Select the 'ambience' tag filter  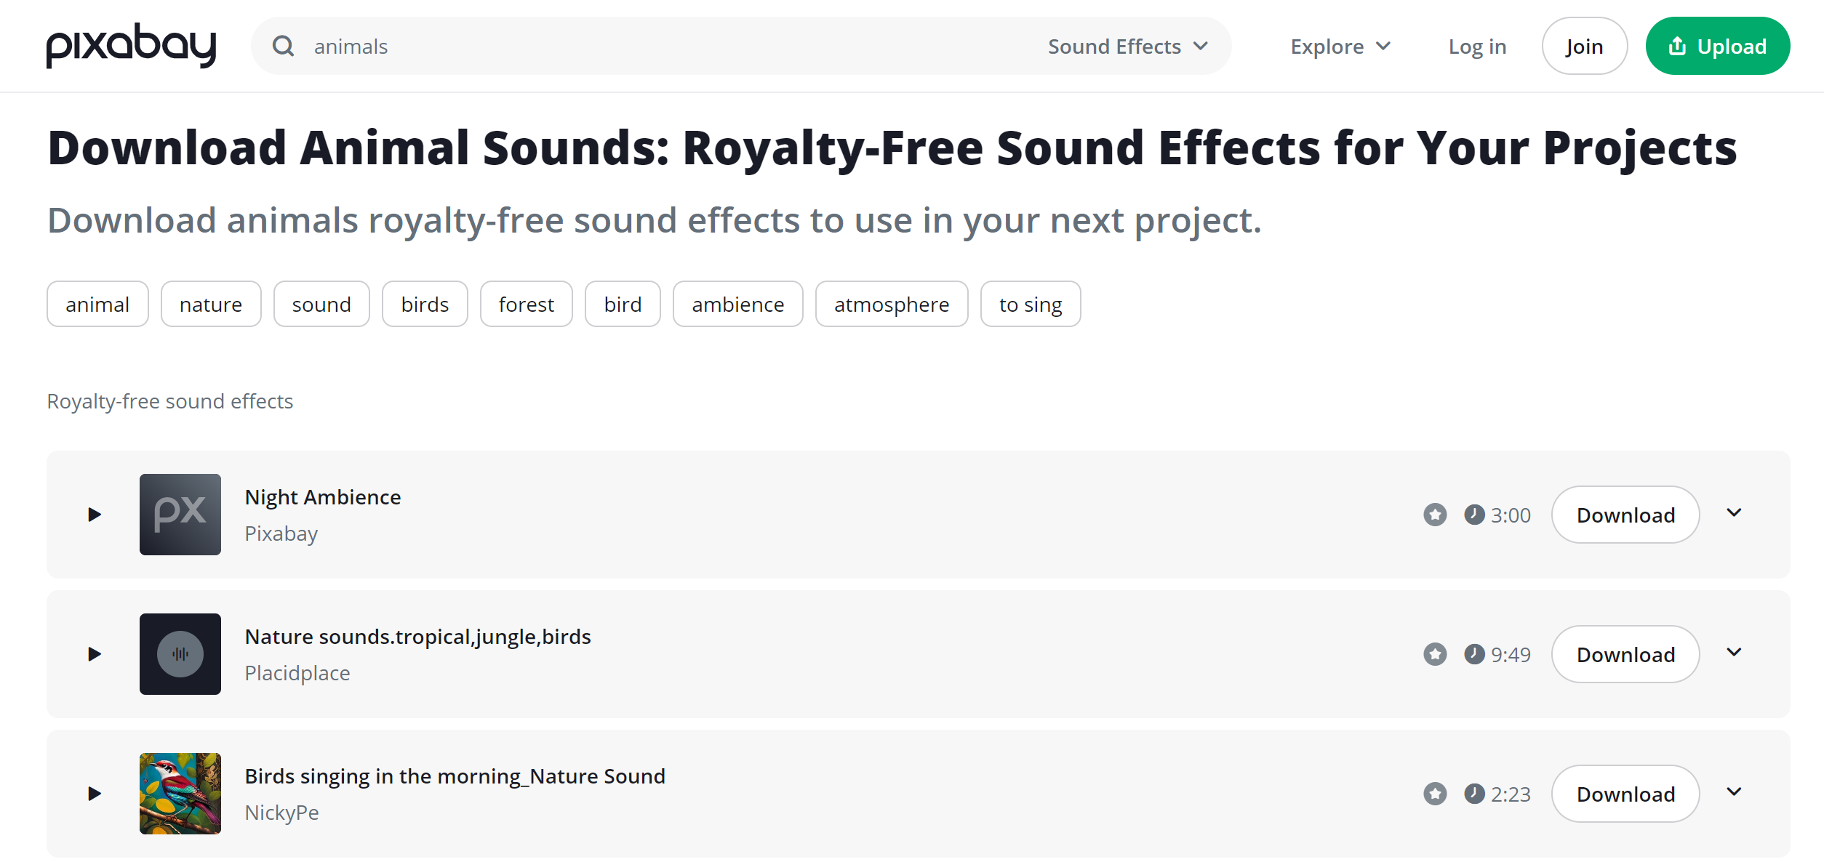(737, 305)
